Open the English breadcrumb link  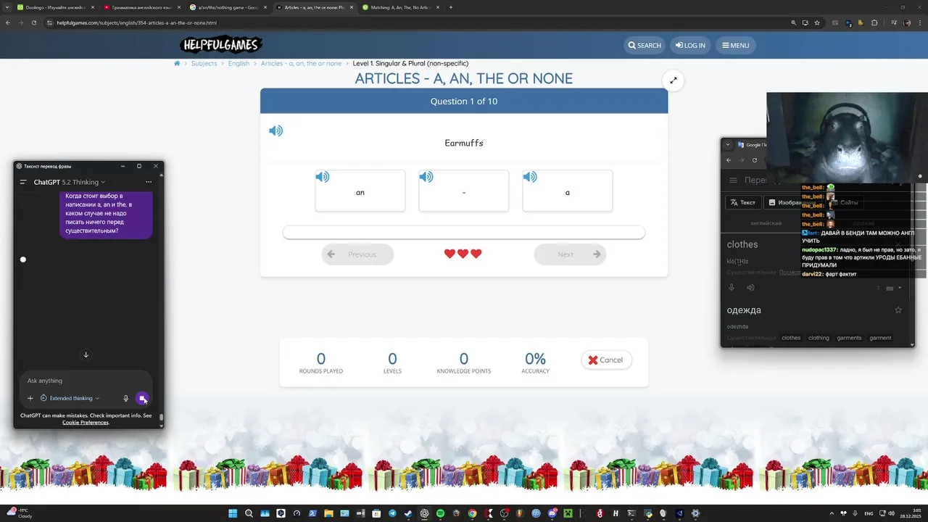239,63
